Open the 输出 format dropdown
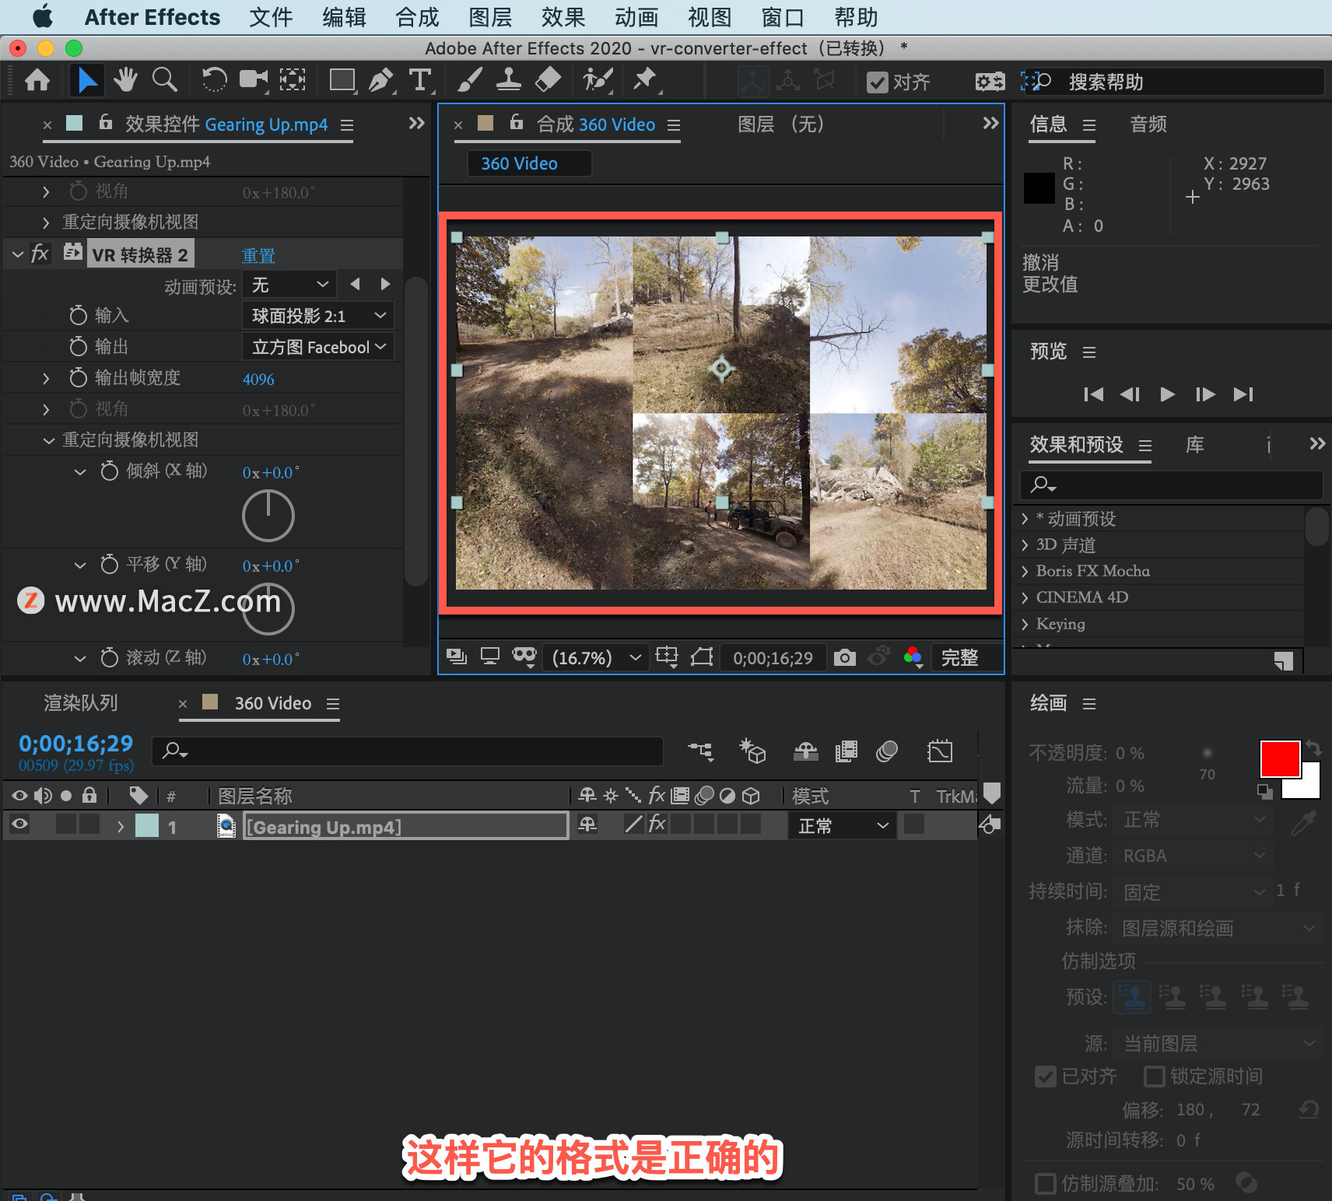The width and height of the screenshot is (1332, 1201). (318, 347)
